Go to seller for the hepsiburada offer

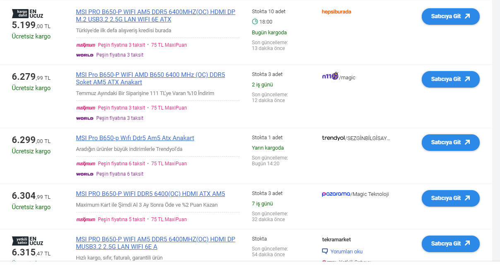(x=450, y=17)
